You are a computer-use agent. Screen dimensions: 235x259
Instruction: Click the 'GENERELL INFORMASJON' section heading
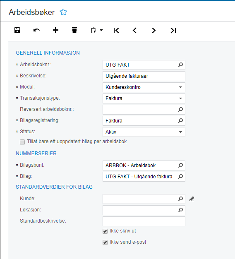48,53
